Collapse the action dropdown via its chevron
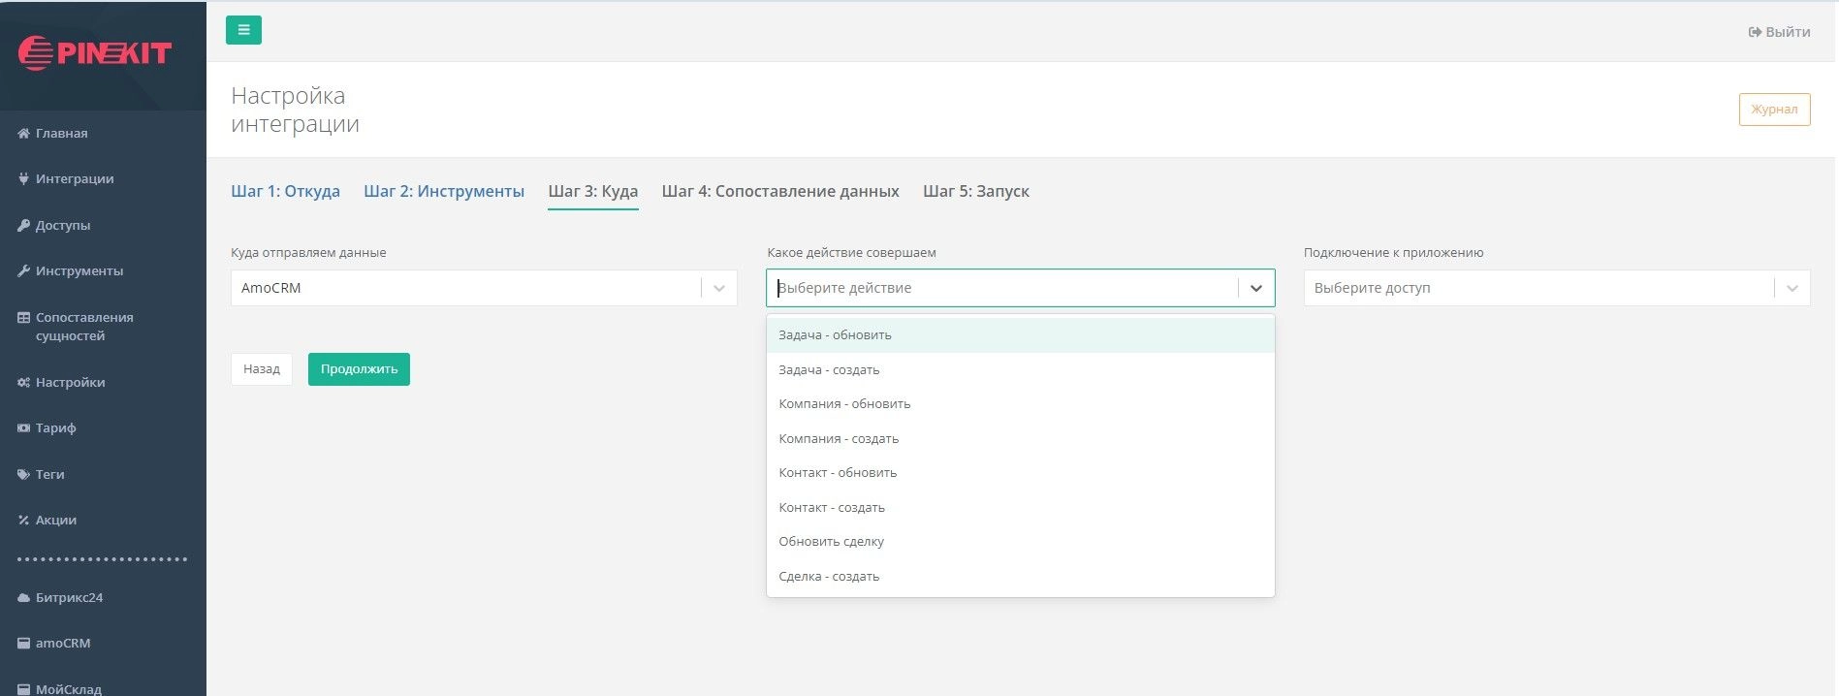 (1255, 288)
